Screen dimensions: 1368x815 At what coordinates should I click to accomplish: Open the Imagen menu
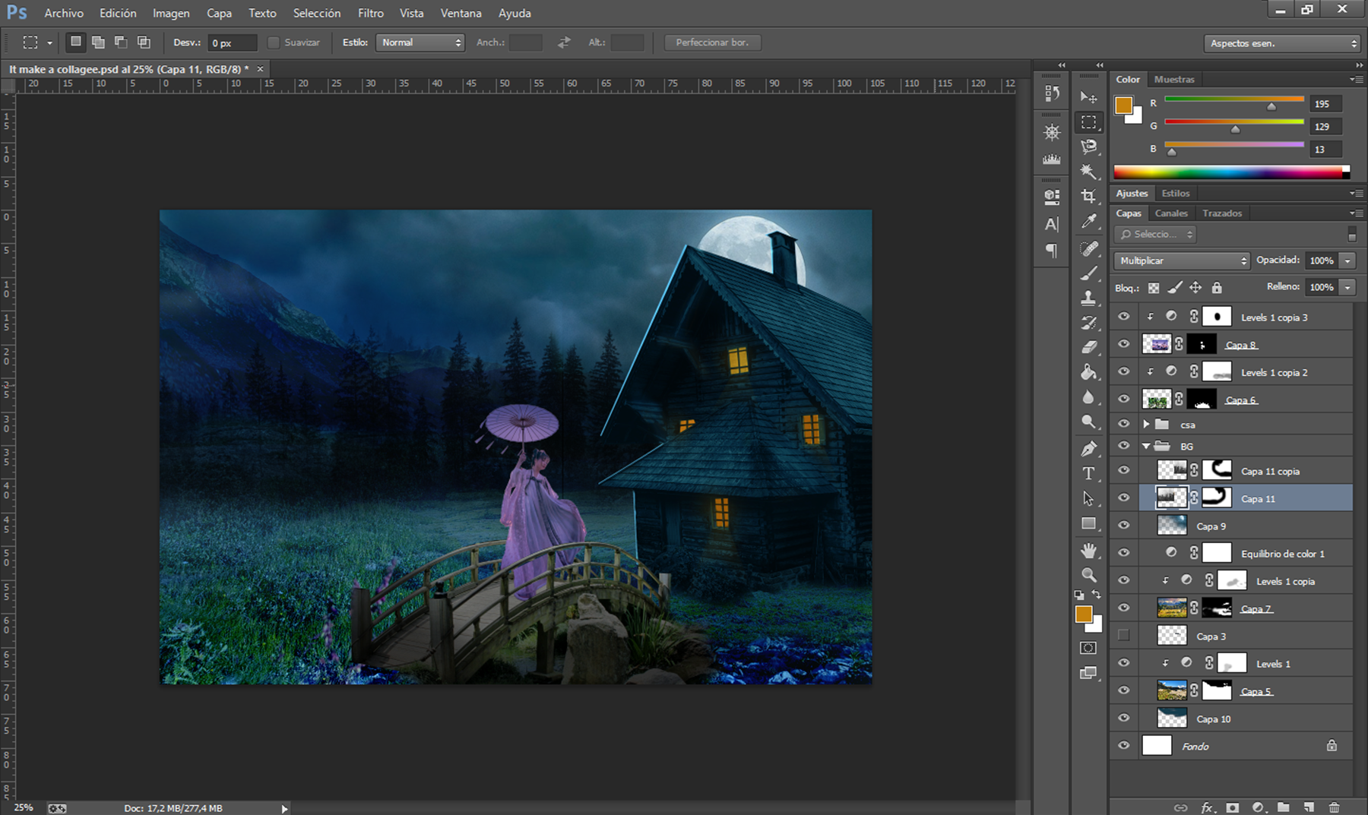[171, 13]
